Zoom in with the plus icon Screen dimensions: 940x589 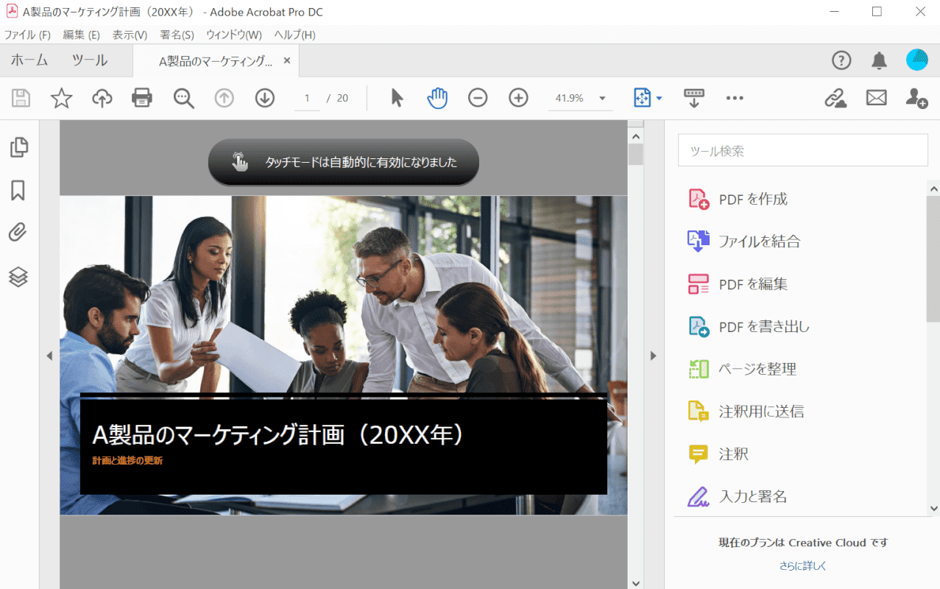pos(519,98)
